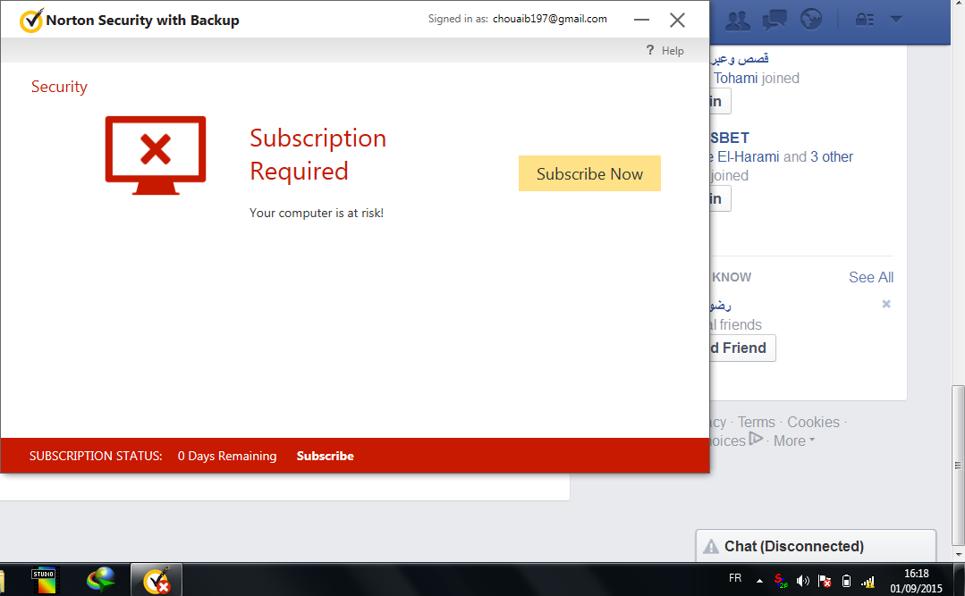The width and height of the screenshot is (965, 596).
Task: Click the Action Center flag tray icon
Action: [x=825, y=581]
